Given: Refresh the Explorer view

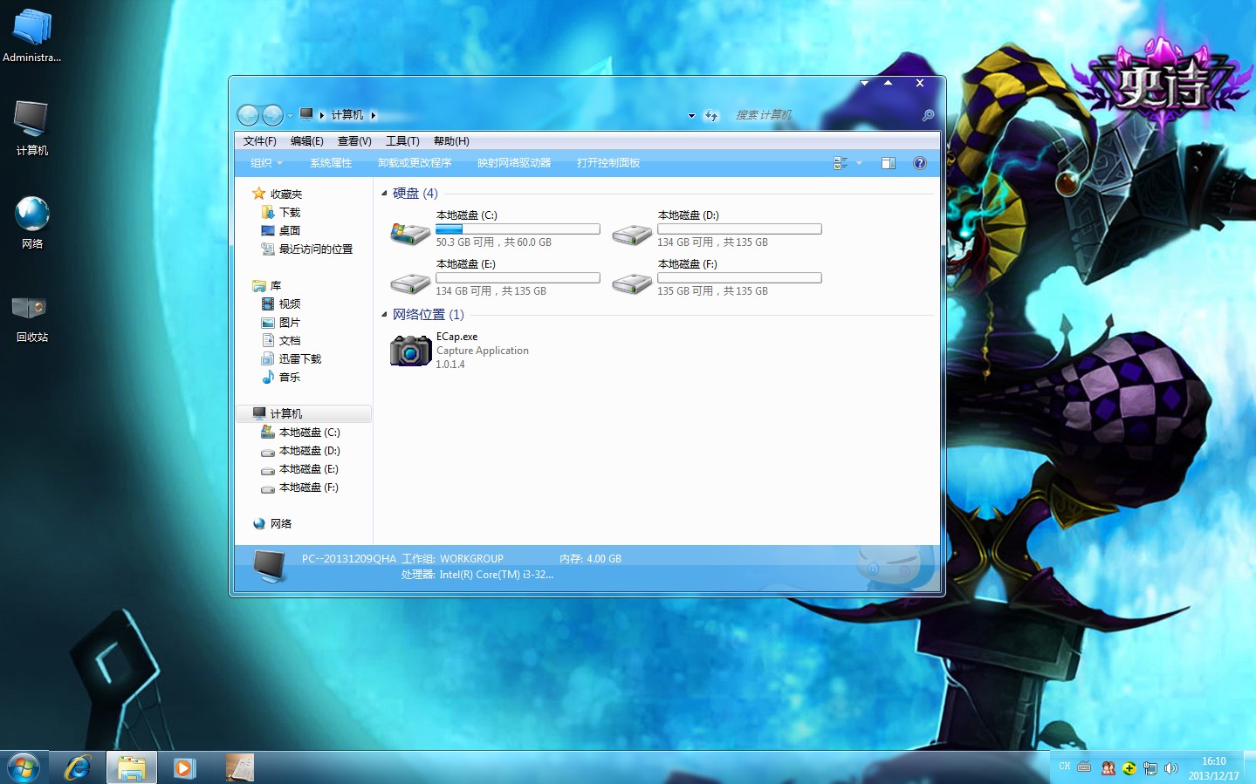Looking at the screenshot, I should tap(711, 115).
